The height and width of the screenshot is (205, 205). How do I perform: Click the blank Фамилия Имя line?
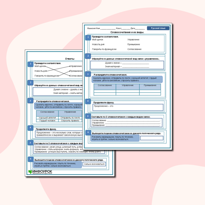[108, 29]
